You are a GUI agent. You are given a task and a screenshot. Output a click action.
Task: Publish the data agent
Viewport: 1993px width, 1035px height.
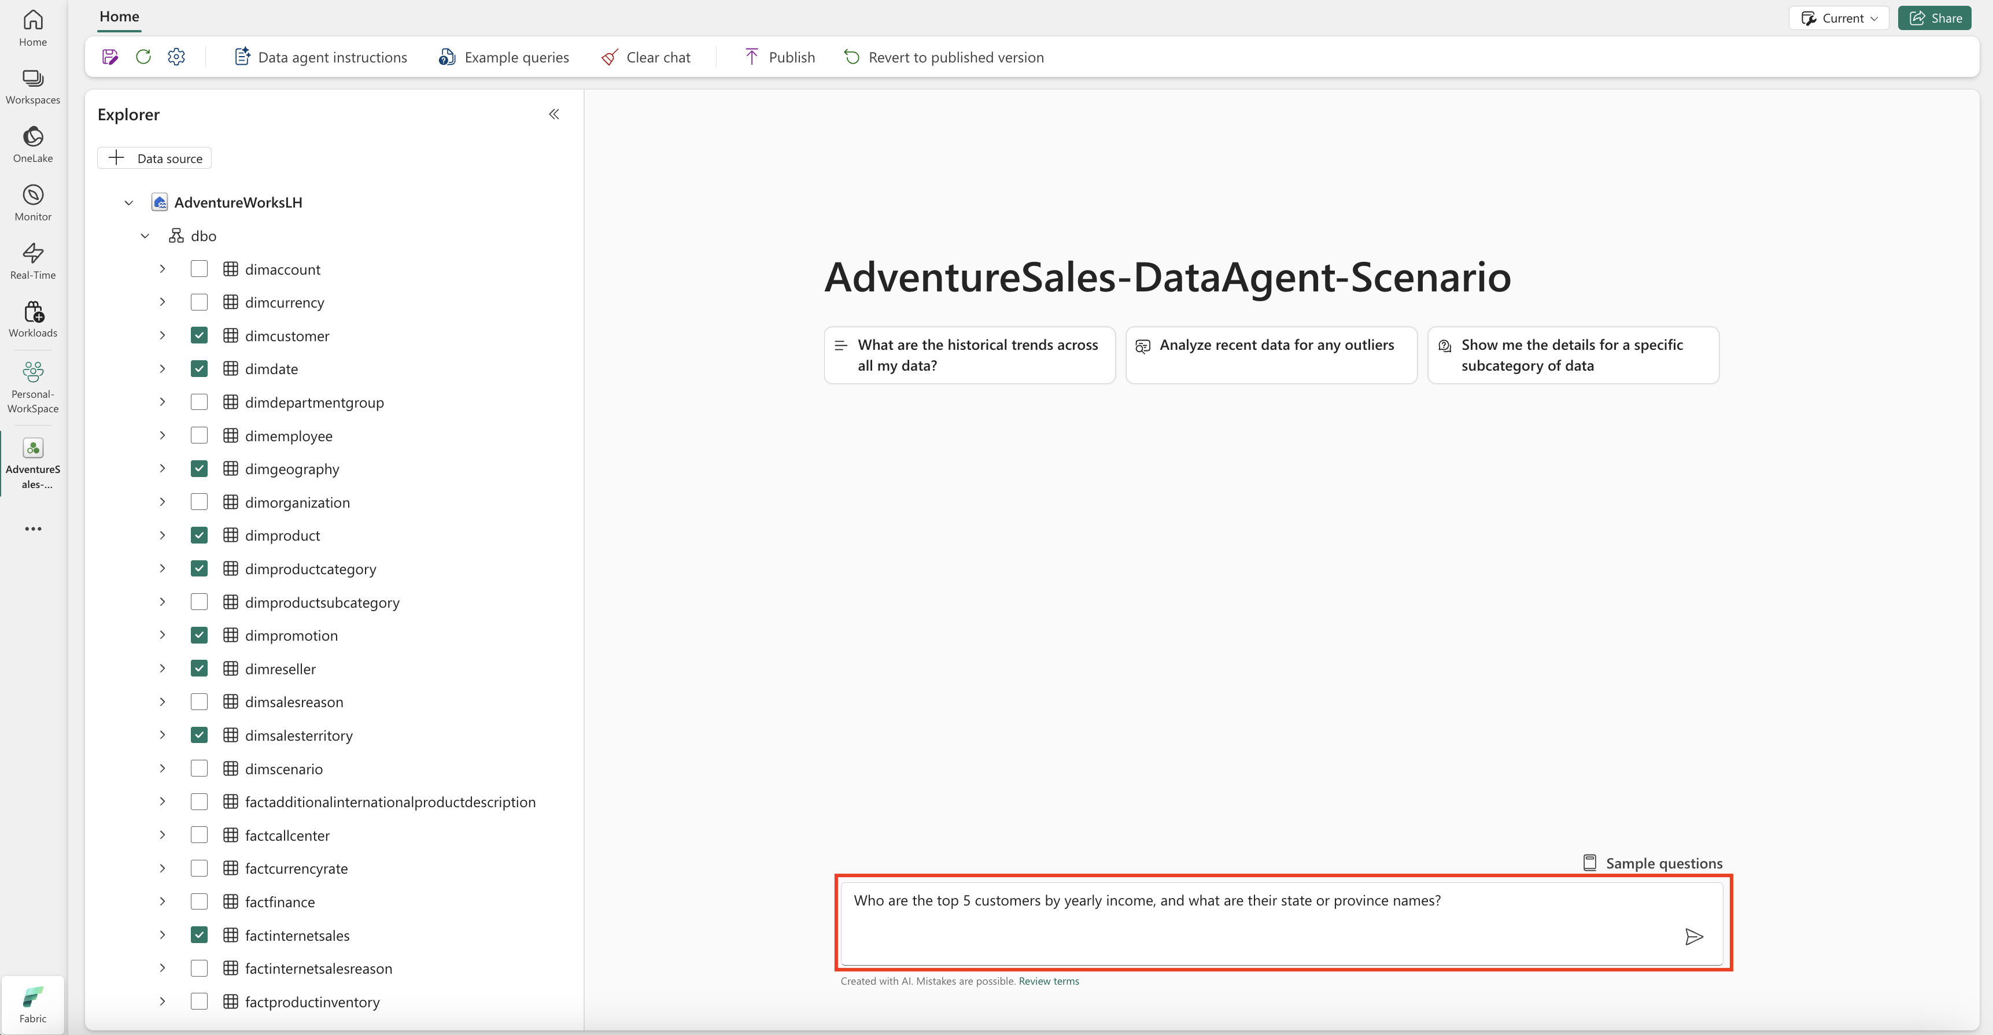[780, 57]
